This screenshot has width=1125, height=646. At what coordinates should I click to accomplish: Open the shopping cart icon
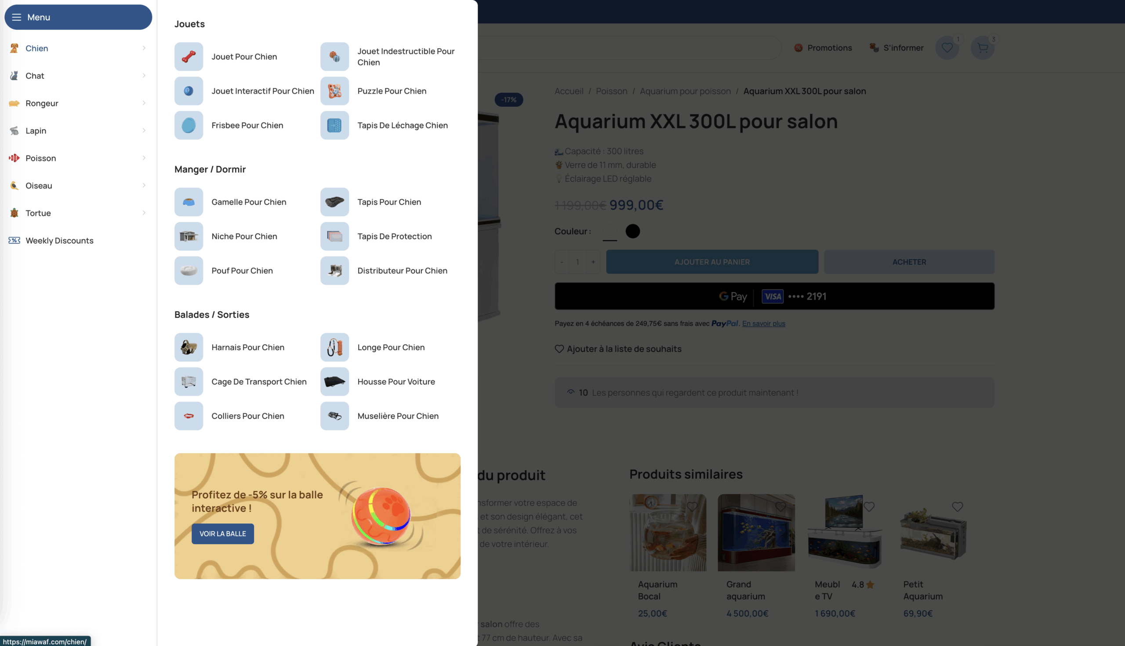982,48
